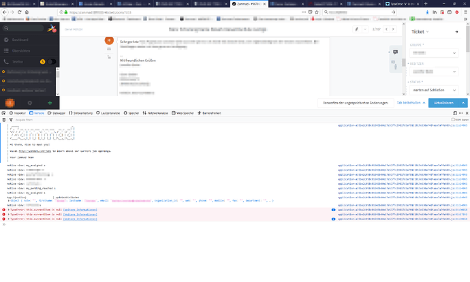Viewport: 470px width, 282px height.
Task: Switch to the Web-Speicher devtools tab
Action: [183, 113]
